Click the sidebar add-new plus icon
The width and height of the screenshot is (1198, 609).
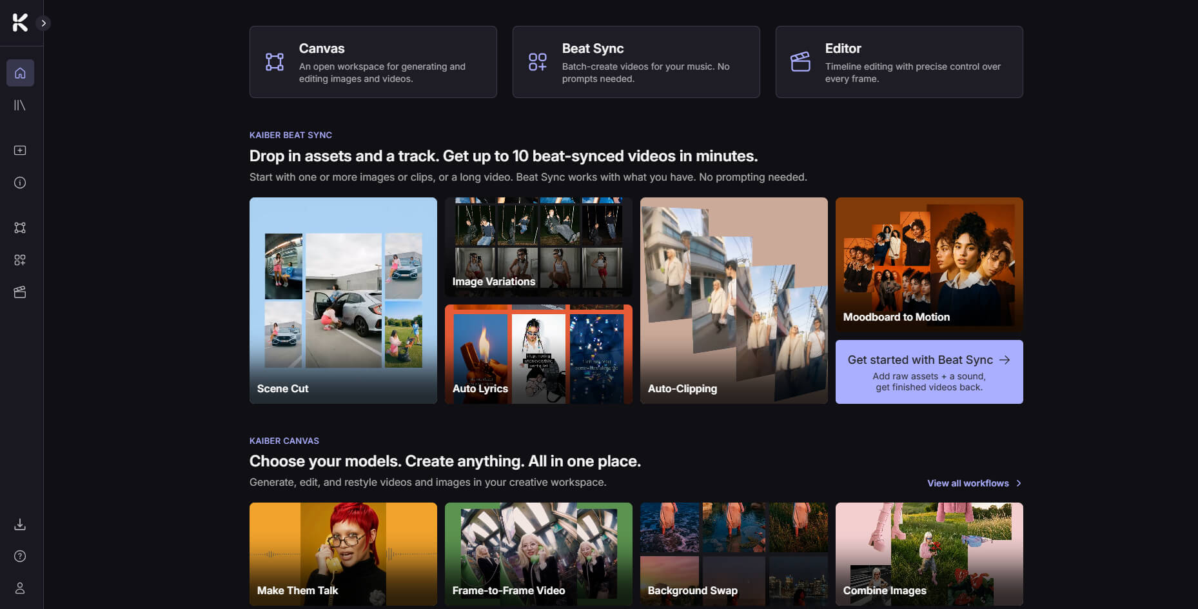coord(20,150)
